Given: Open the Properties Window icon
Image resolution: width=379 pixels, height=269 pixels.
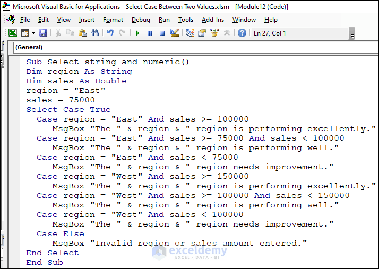Looking at the screenshot, I should [x=202, y=32].
